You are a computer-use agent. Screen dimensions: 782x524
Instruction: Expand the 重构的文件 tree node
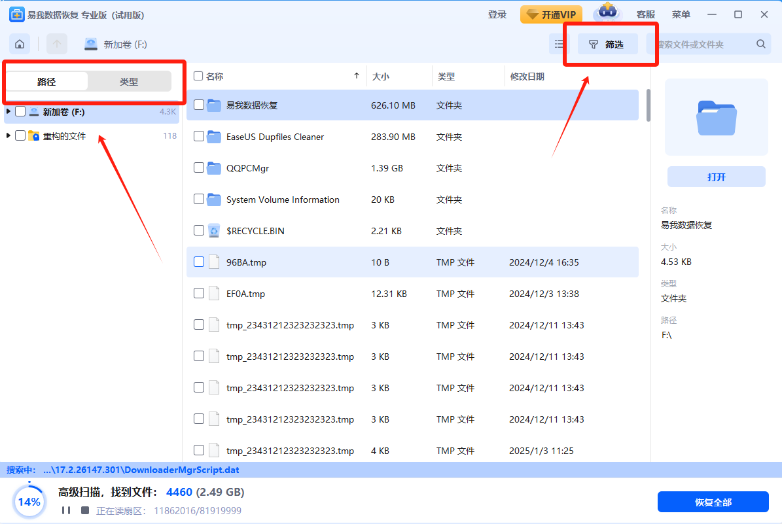point(9,136)
